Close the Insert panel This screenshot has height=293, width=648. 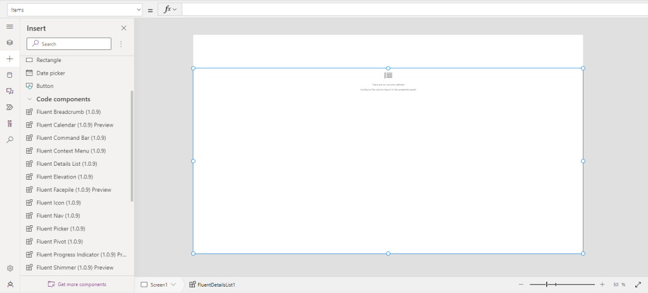[x=123, y=28]
